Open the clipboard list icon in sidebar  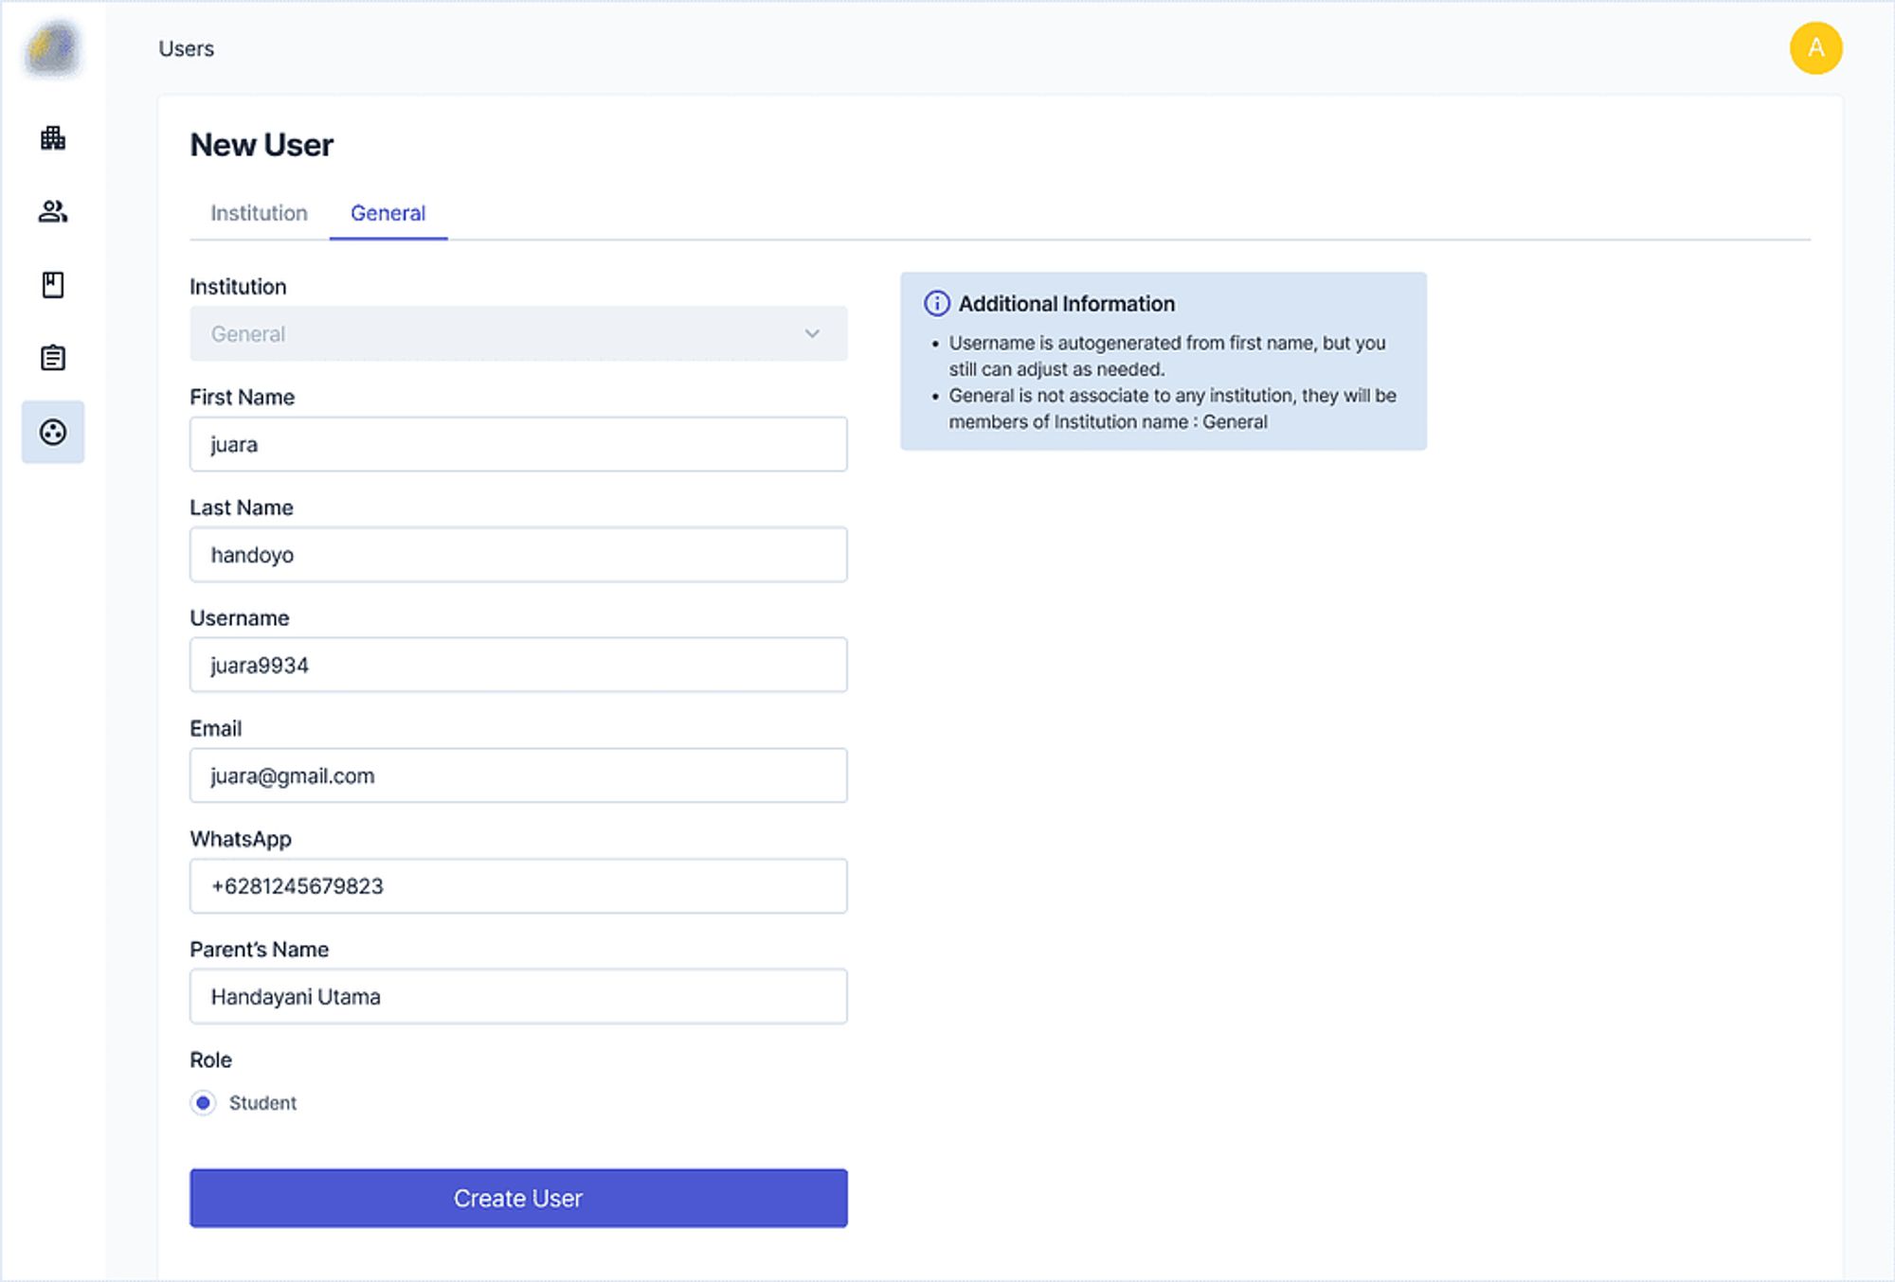pyautogui.click(x=53, y=358)
